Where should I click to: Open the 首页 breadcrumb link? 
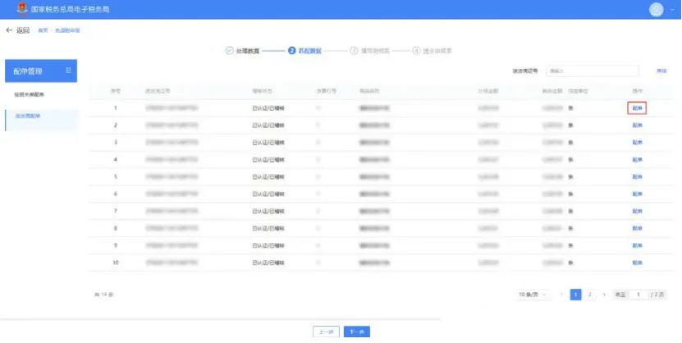(x=43, y=30)
